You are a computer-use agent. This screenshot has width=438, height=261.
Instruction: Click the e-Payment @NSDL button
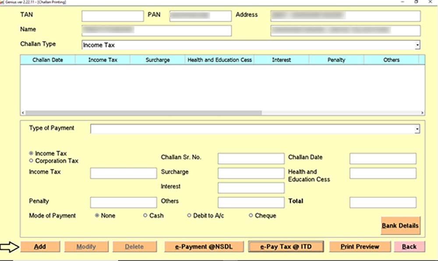pos(203,246)
